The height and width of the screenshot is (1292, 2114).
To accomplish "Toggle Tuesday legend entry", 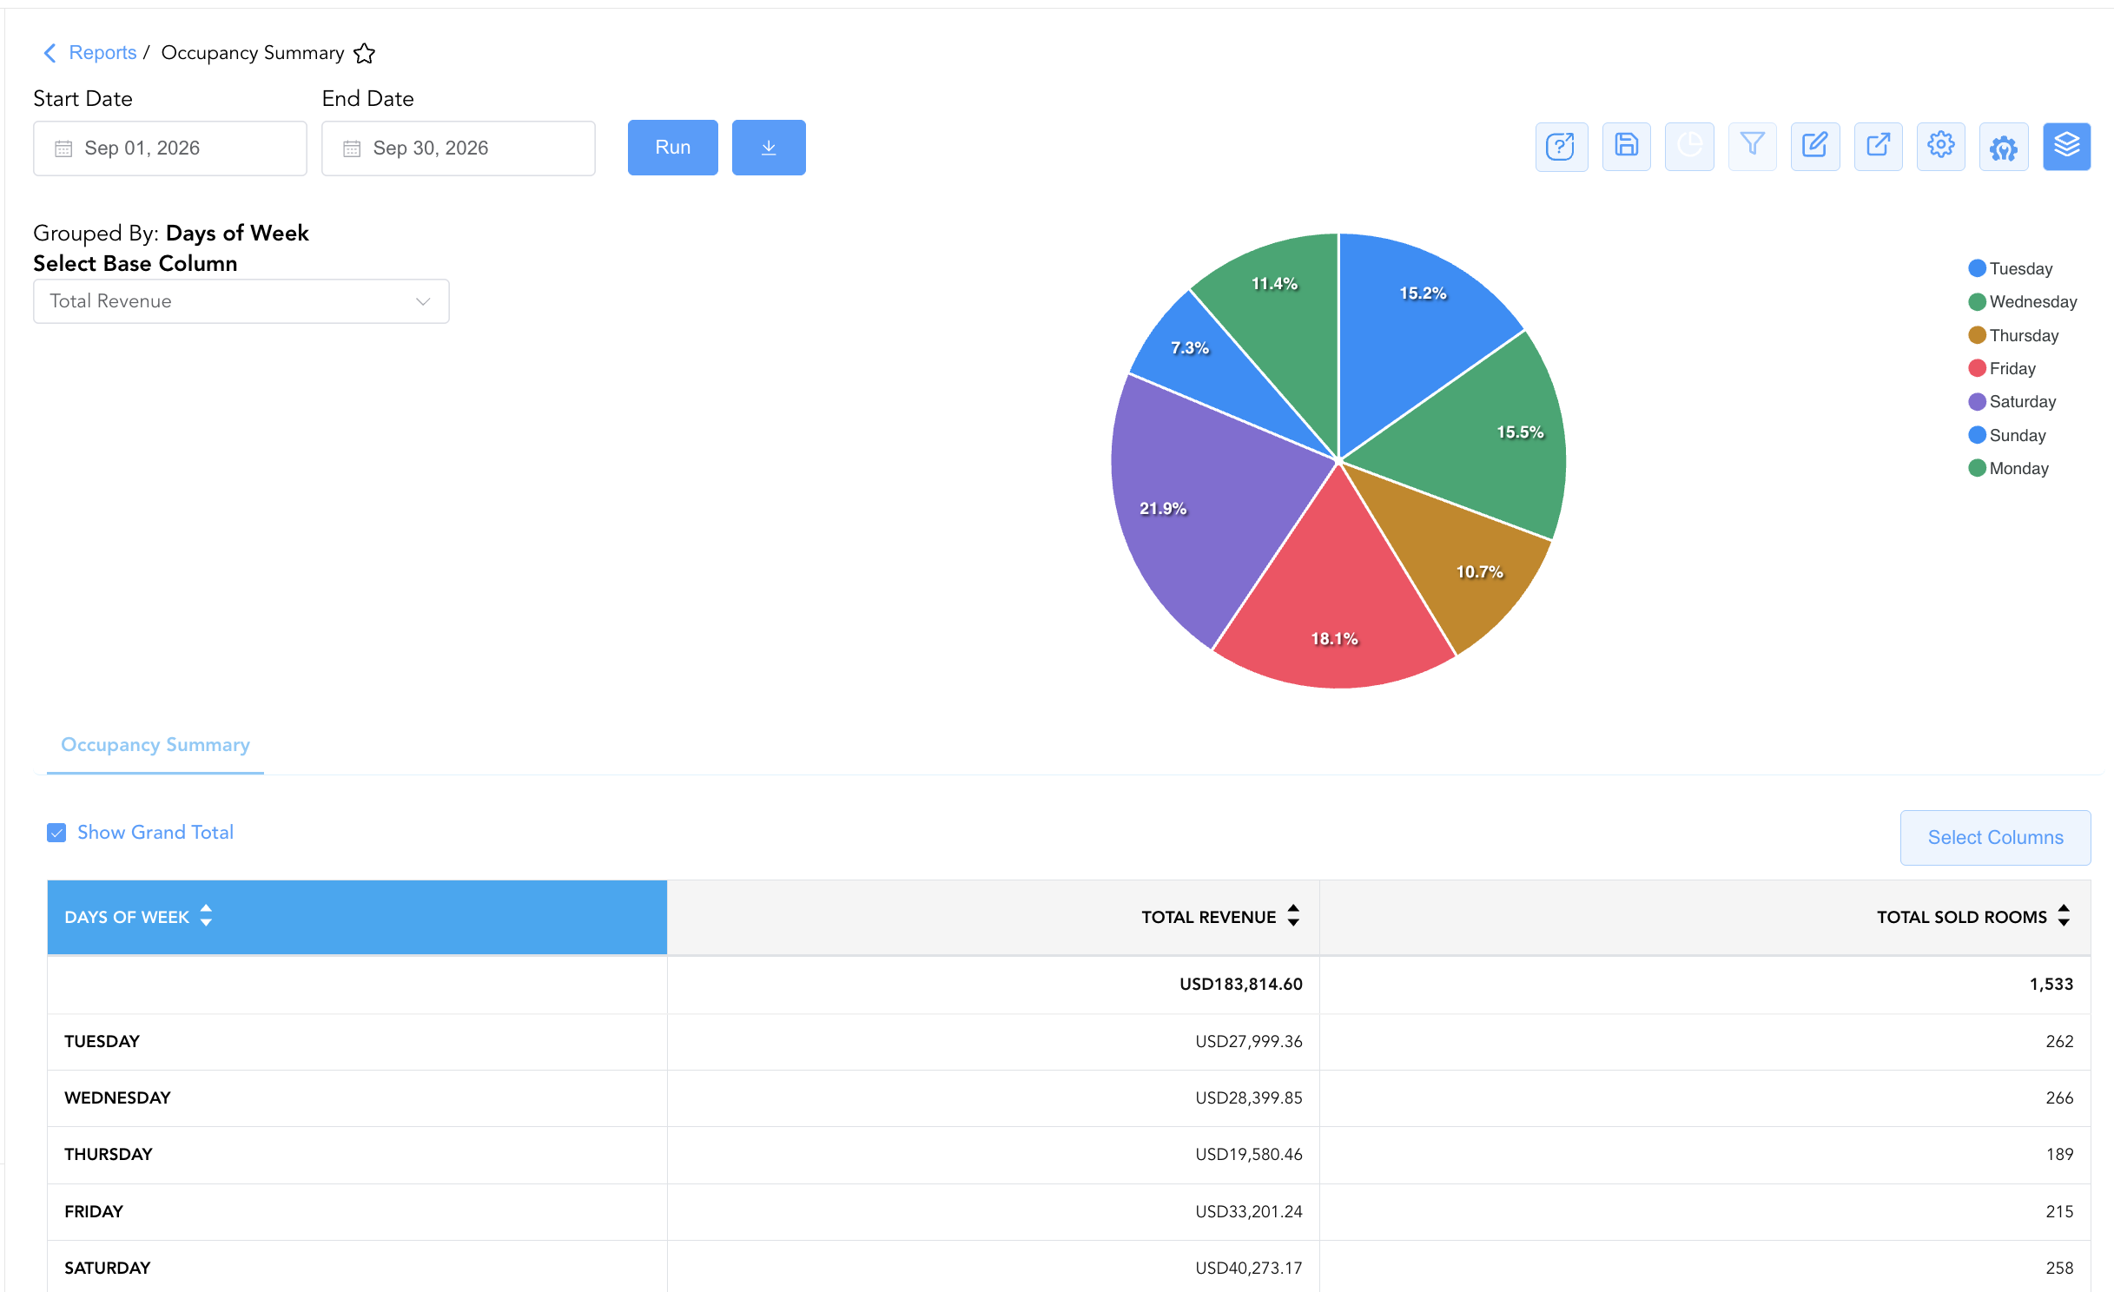I will [x=2011, y=268].
